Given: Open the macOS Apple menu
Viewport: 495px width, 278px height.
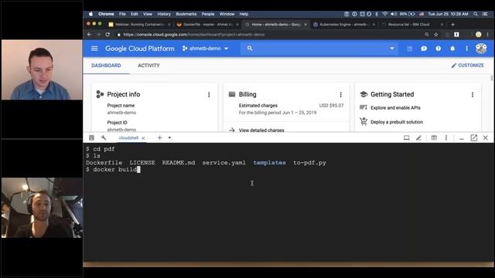Looking at the screenshot, I should tap(91, 14).
